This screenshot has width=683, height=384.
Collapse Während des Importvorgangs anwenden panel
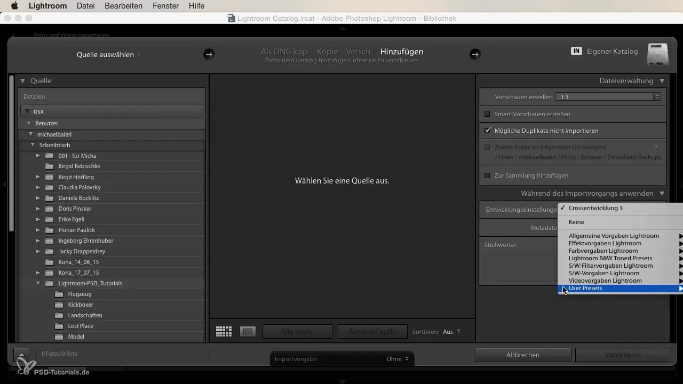(662, 194)
